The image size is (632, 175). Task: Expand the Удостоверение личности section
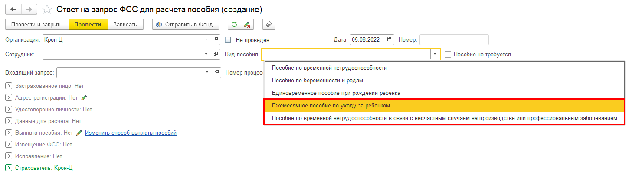(9, 109)
